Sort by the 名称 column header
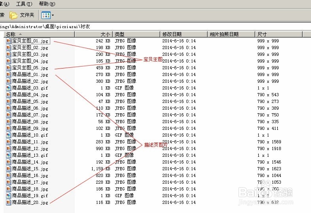The height and width of the screenshot is (213, 311). point(39,34)
